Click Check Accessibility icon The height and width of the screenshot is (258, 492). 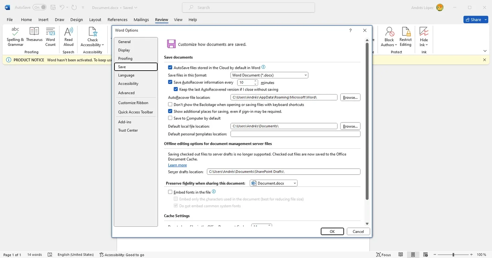pos(93,32)
